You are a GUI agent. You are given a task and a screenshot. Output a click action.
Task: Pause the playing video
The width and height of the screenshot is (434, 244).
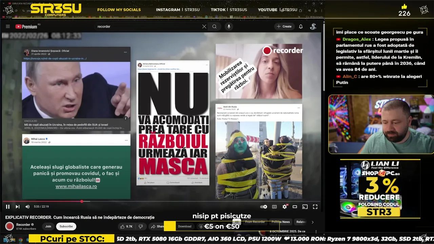click(8, 207)
